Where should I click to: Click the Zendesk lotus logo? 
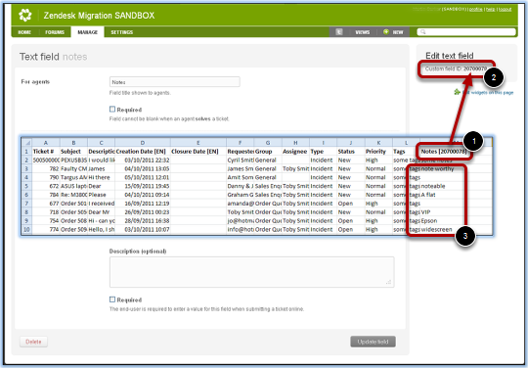(24, 15)
